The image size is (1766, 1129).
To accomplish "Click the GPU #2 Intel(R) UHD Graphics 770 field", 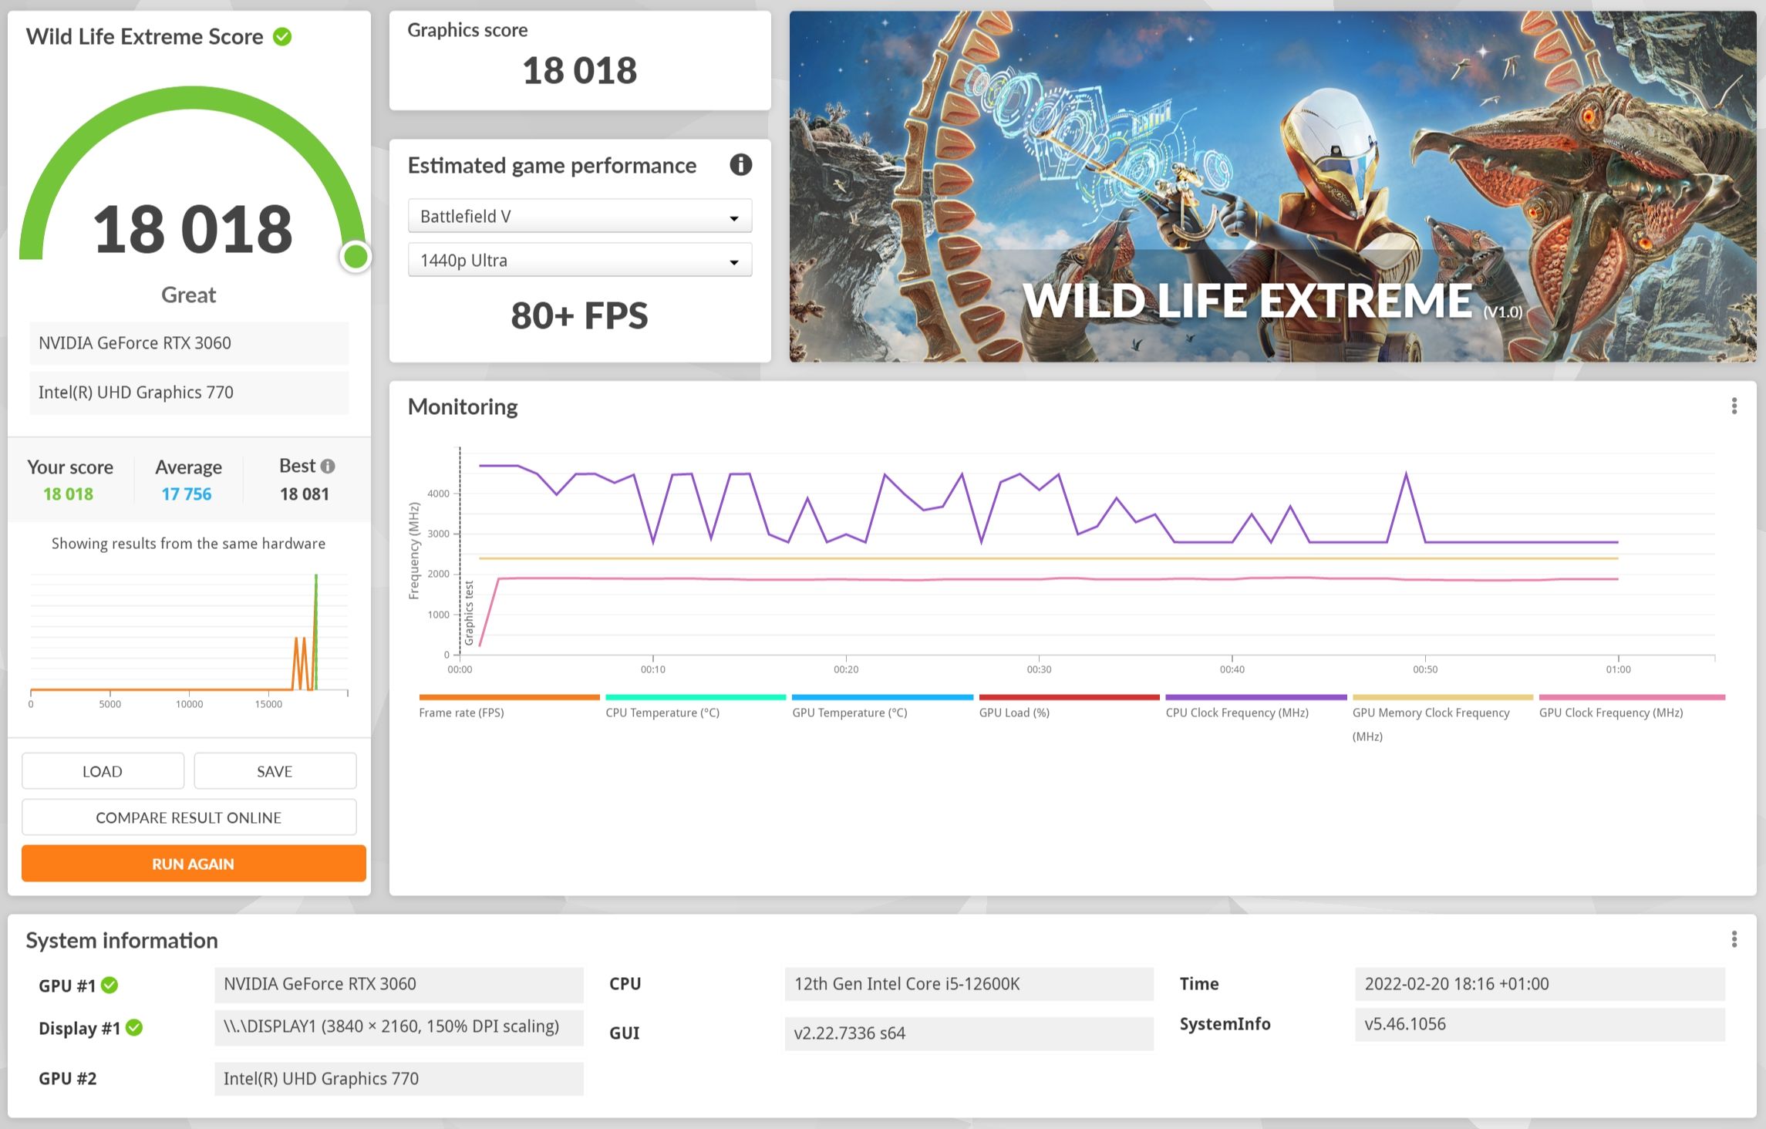I will [x=399, y=1079].
